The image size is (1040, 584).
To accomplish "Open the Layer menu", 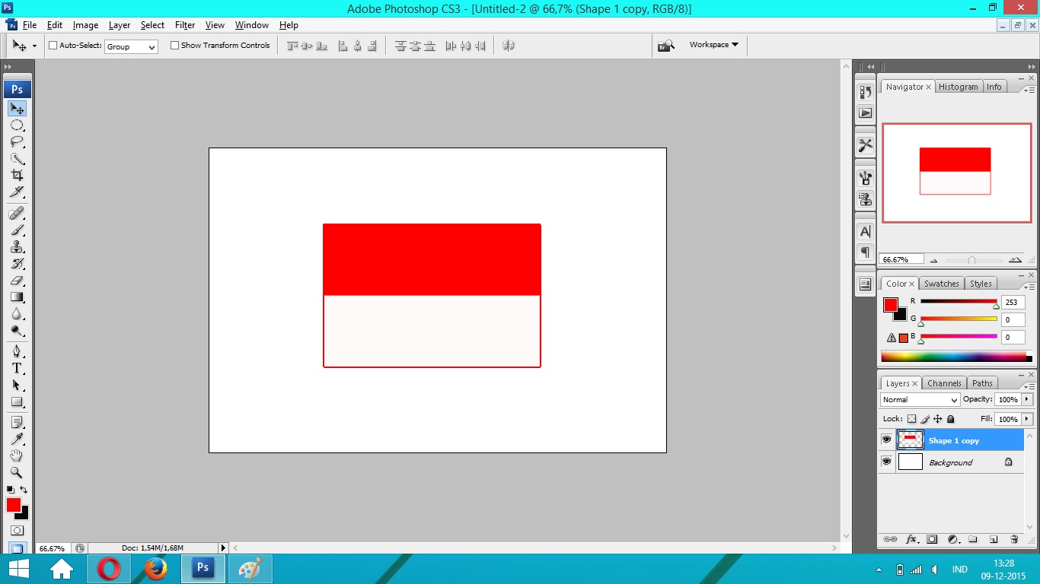I will click(120, 25).
